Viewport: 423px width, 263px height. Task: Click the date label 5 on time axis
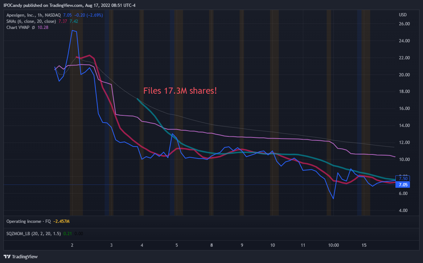(x=177, y=245)
